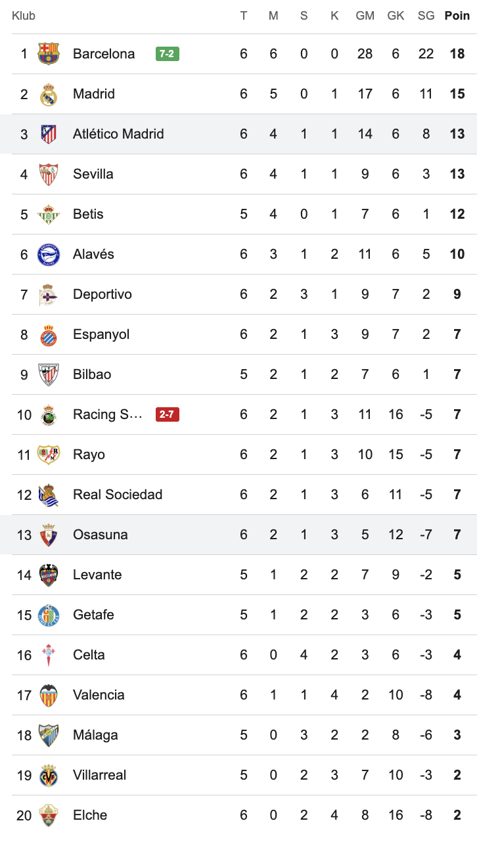
Task: Select the Real Sociedad team name
Action: pos(118,495)
